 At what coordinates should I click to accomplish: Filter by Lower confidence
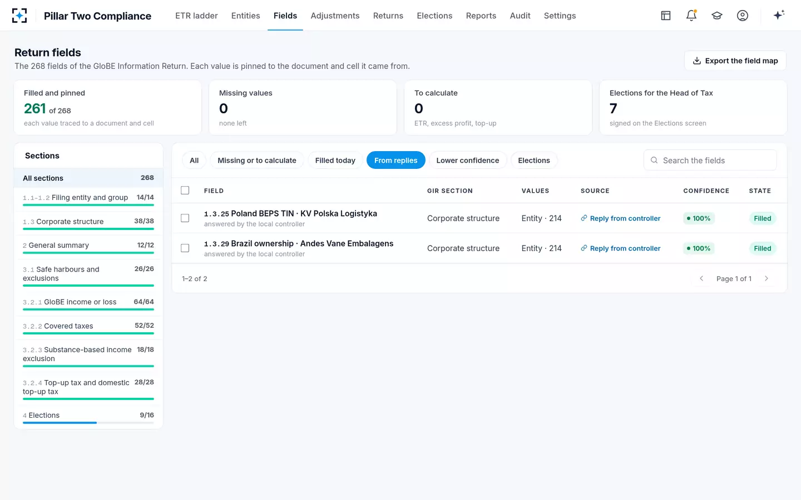[x=468, y=160]
